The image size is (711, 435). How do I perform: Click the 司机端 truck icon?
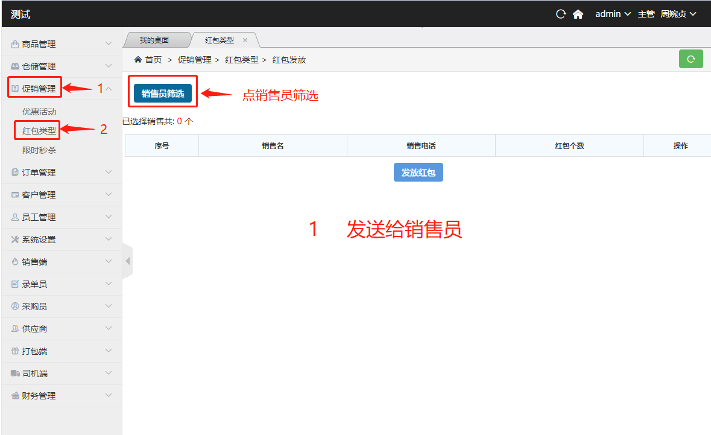point(15,373)
